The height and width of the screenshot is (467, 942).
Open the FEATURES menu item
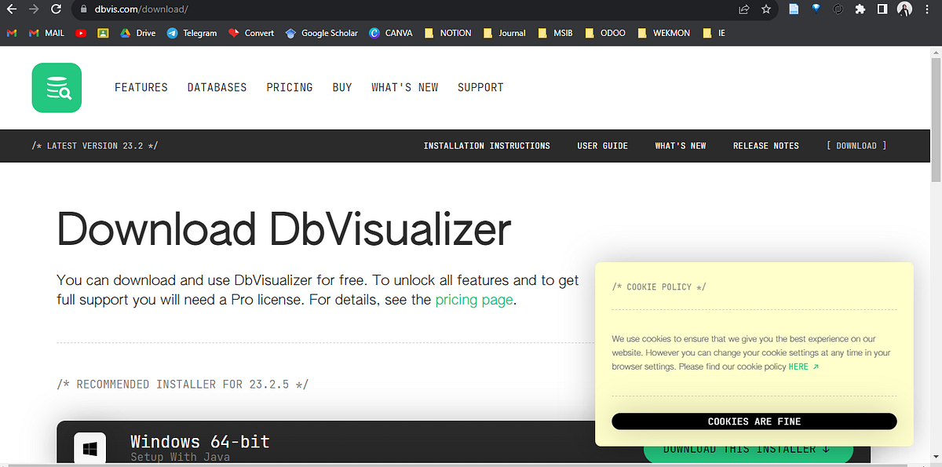[141, 87]
